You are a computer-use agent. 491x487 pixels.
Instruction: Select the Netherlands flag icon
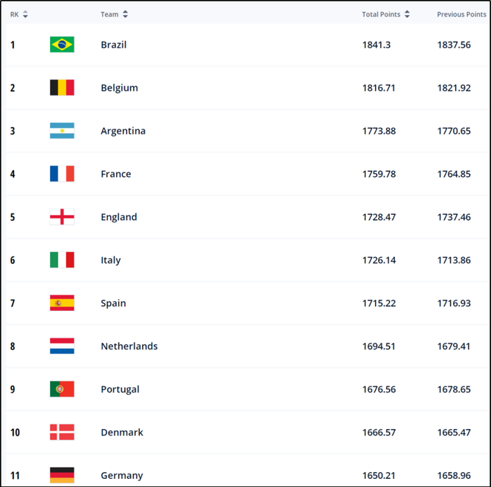(62, 346)
